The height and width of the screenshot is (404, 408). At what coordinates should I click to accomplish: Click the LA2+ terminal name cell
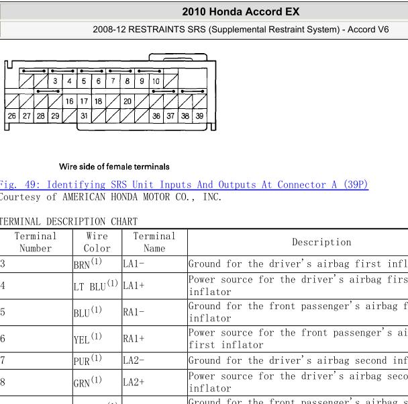[154, 382]
